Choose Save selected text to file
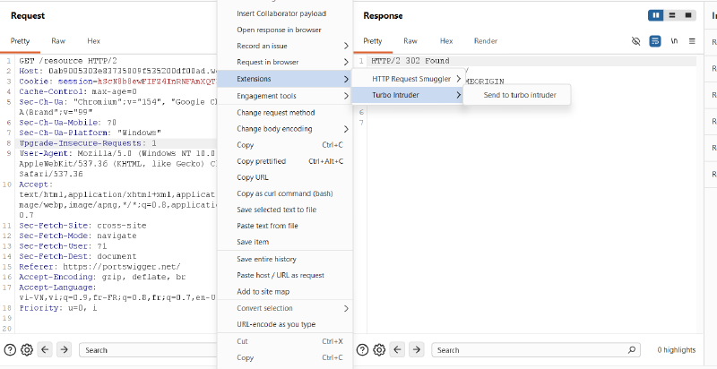 (x=285, y=210)
